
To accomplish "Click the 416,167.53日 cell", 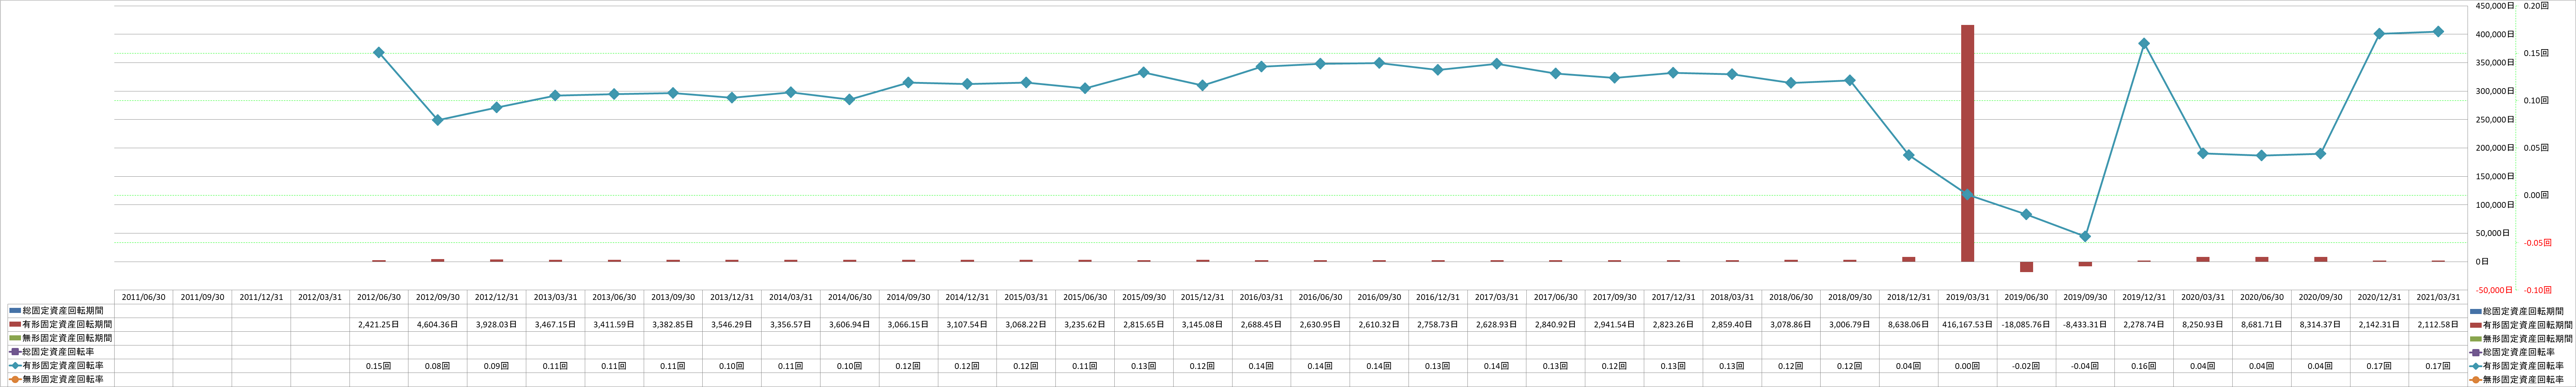I will tap(1967, 325).
